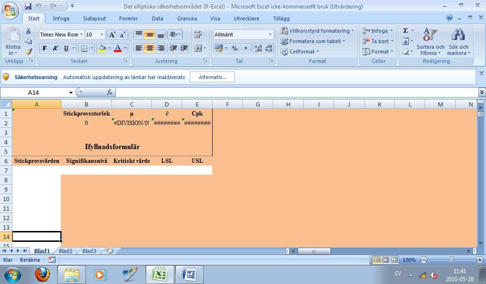This screenshot has width=486, height=284.
Task: Switch to the Formler tab
Action: point(128,18)
